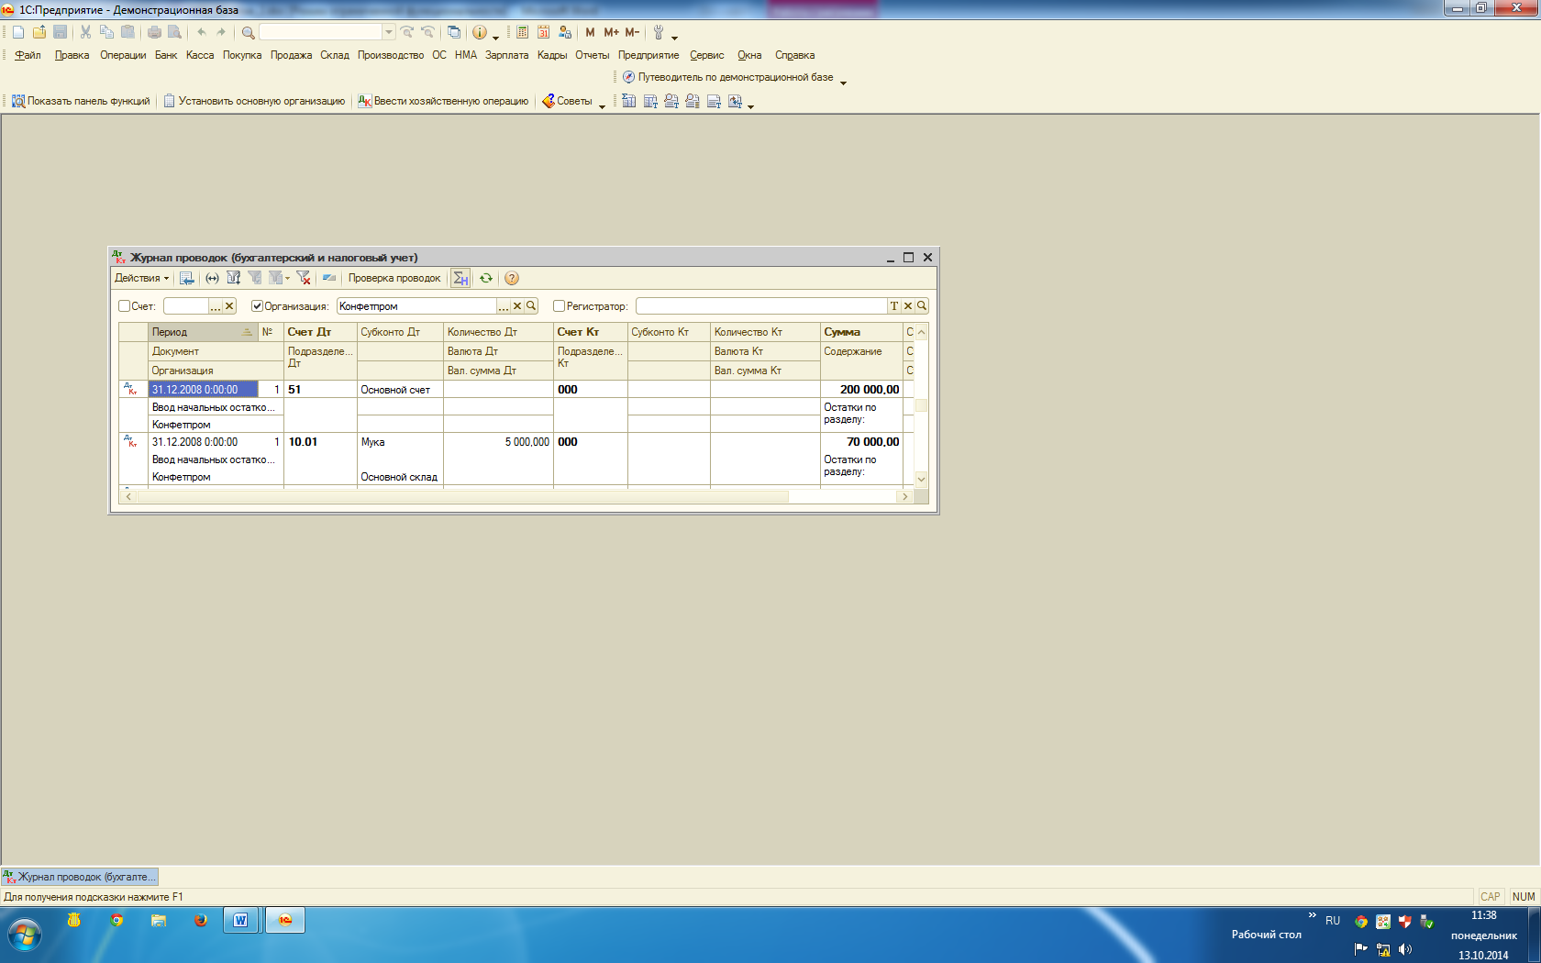The image size is (1541, 963).
Task: Expand the filter history dropdown arrow
Action: coord(287,278)
